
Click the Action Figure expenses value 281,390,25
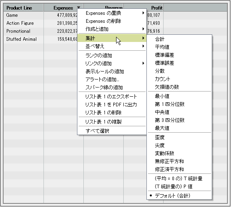click(67, 23)
